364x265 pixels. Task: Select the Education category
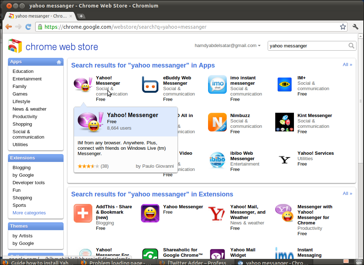[x=23, y=71]
